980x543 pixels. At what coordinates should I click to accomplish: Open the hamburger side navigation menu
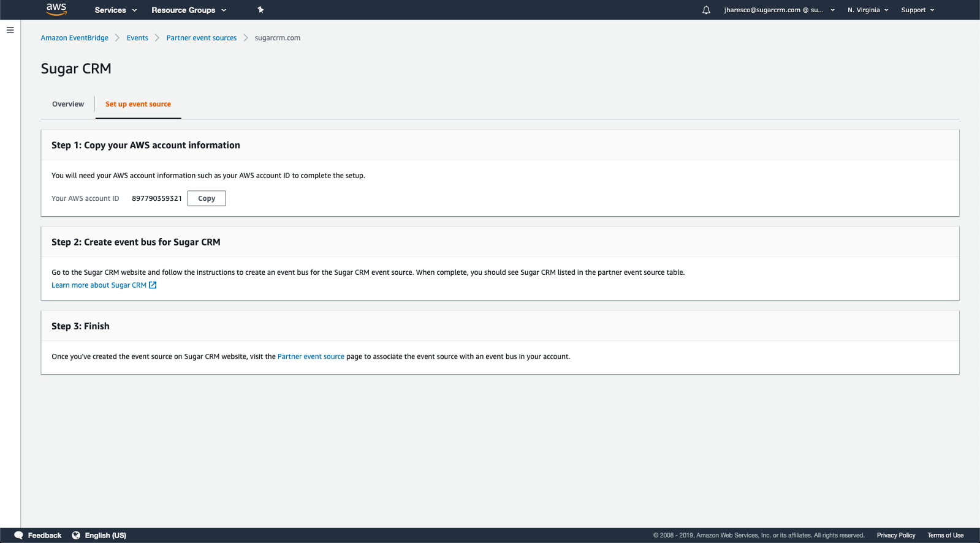[10, 30]
